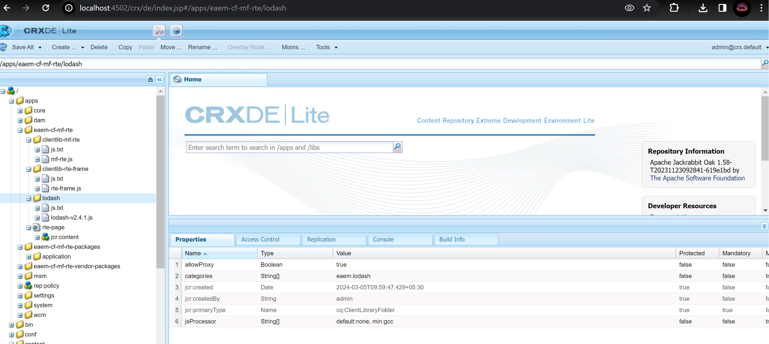Bookmark page with the browser star icon
The width and height of the screenshot is (769, 344).
(647, 8)
